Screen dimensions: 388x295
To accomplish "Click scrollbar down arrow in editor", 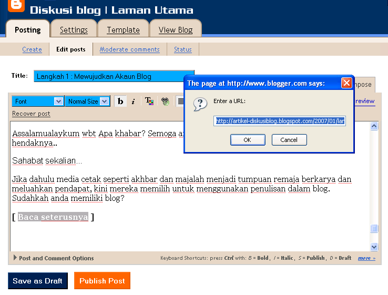I will coord(374,247).
